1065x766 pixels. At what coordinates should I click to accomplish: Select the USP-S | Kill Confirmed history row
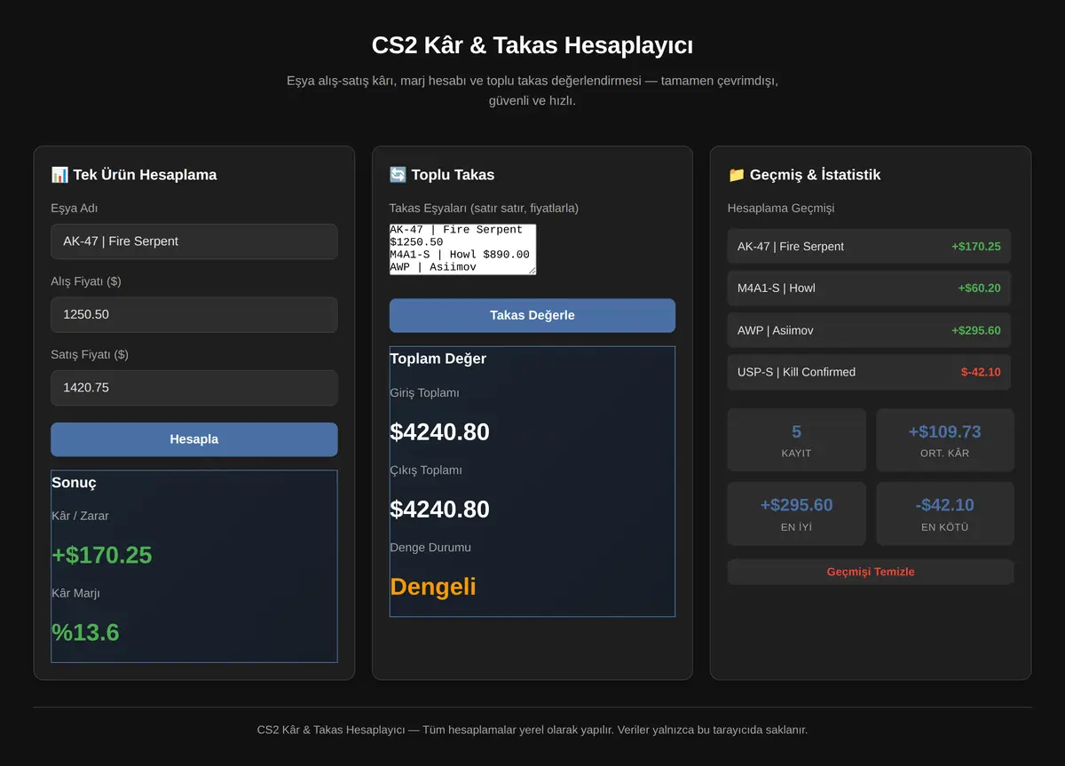click(869, 372)
